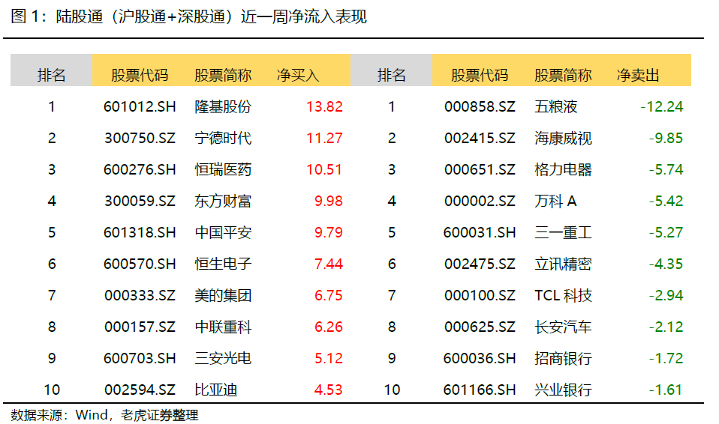
Task: Click stock code 000333.SZ
Action: click(x=140, y=295)
